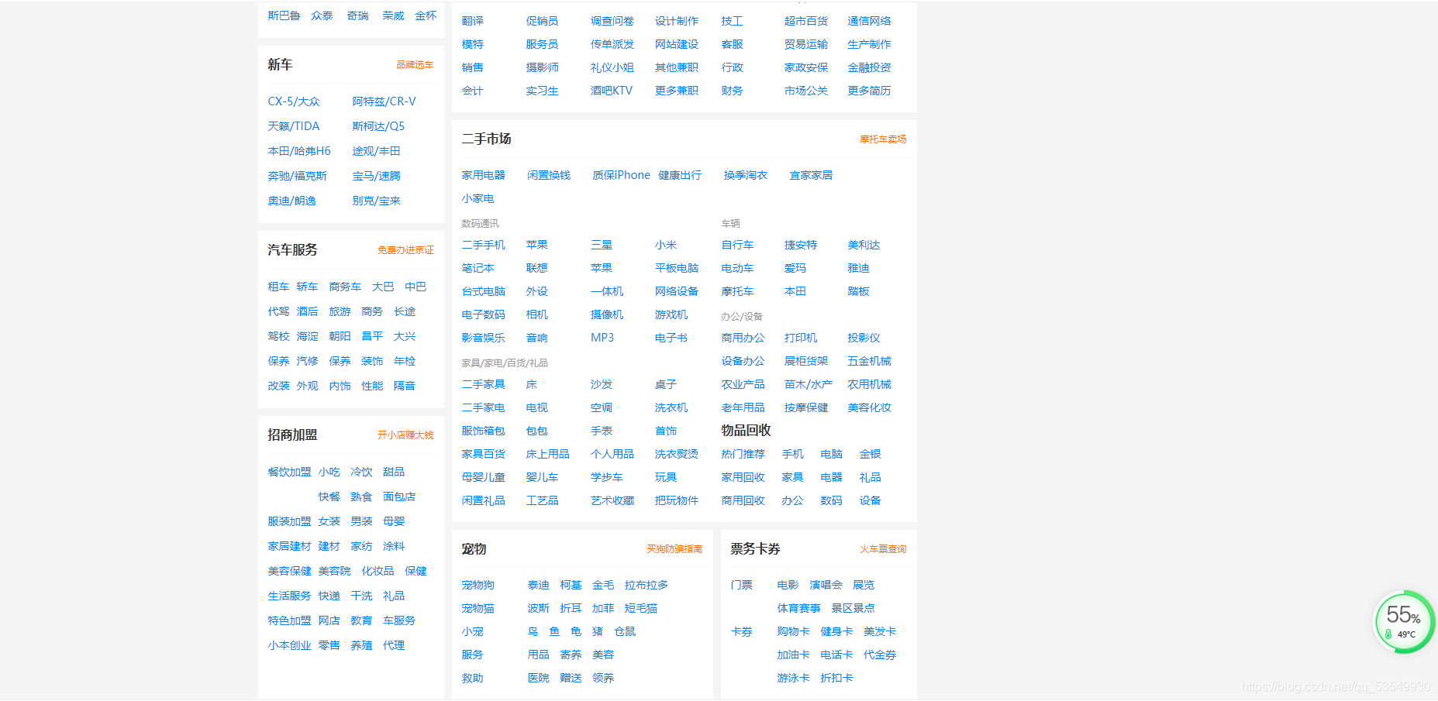The height and width of the screenshot is (701, 1438).
Task: Select the CX-5/大众 new car link
Action: coord(294,101)
